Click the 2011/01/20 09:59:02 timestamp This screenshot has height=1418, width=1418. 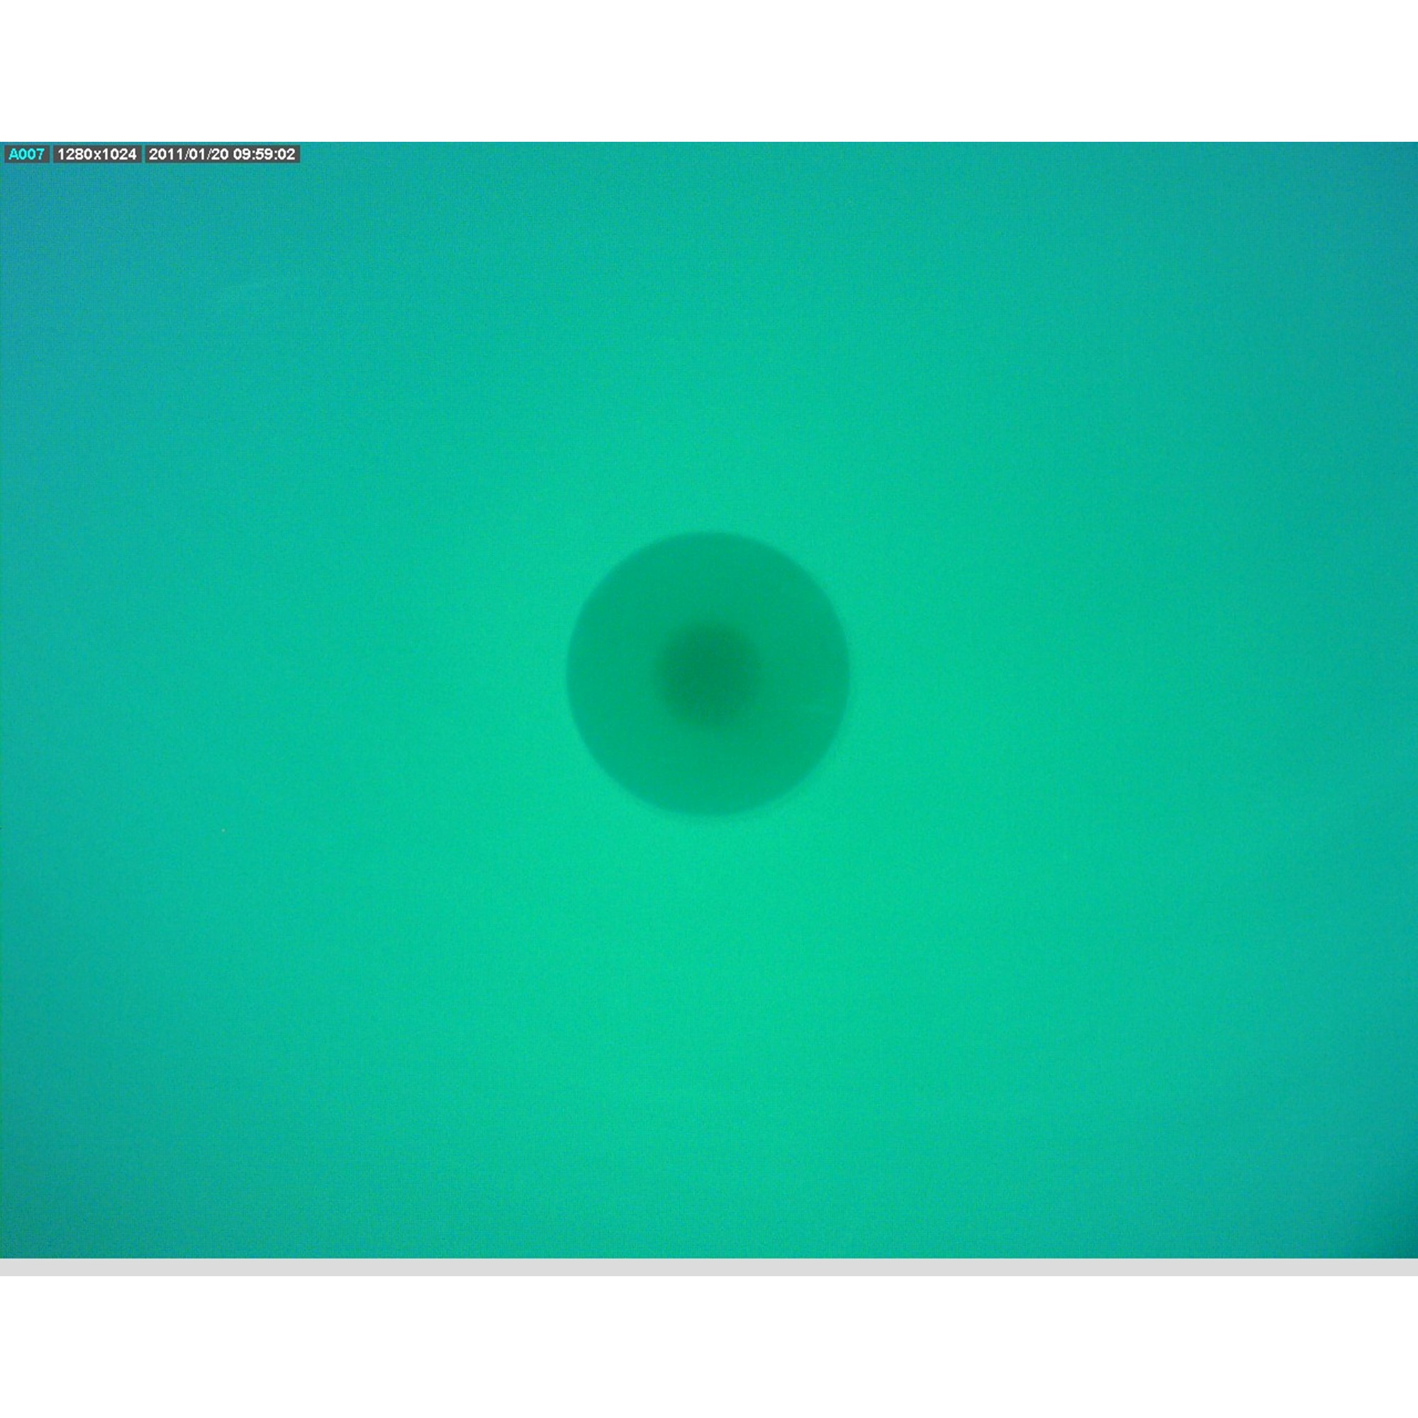(x=222, y=155)
